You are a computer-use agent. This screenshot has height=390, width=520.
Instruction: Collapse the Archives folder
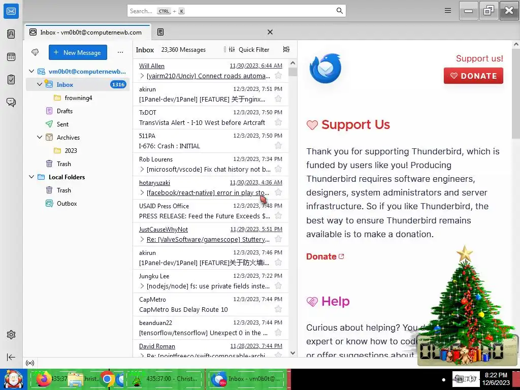tap(40, 137)
